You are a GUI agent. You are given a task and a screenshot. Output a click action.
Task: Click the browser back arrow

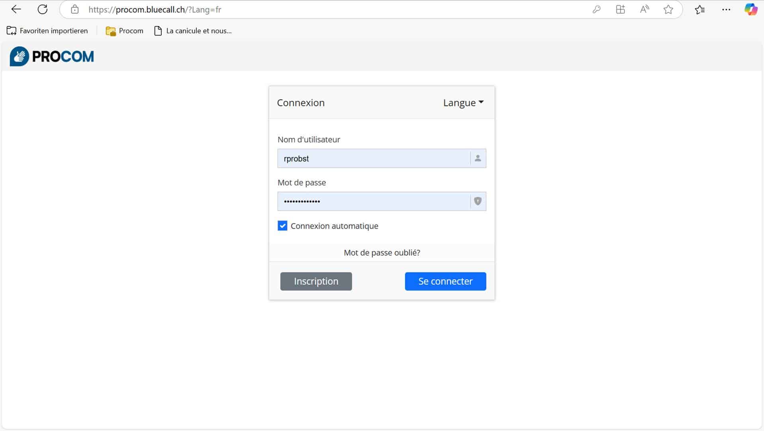(16, 10)
